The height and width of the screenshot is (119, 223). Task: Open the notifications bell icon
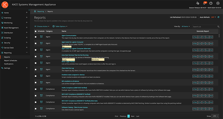click(x=205, y=3)
